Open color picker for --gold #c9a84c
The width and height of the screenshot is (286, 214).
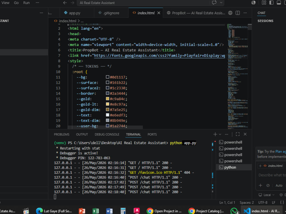[108, 99]
